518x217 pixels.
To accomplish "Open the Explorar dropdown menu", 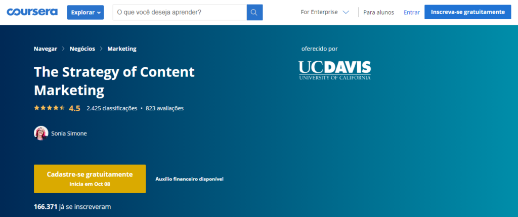I will [x=85, y=13].
